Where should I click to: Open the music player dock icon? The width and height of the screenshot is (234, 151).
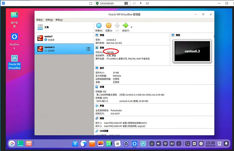tap(109, 144)
